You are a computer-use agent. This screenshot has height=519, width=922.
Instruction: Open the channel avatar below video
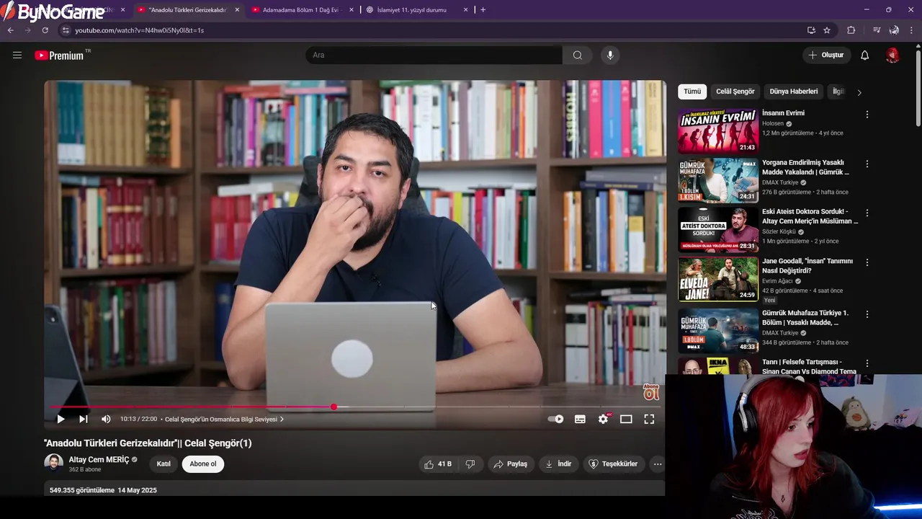(x=53, y=462)
